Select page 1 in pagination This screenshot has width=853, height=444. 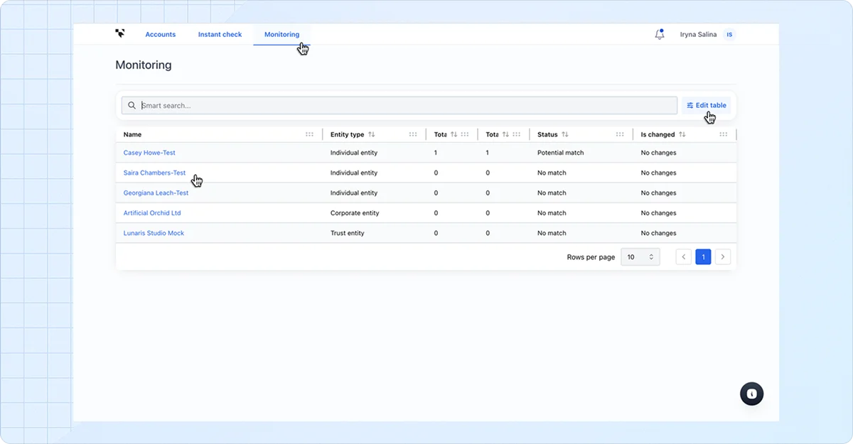click(703, 257)
